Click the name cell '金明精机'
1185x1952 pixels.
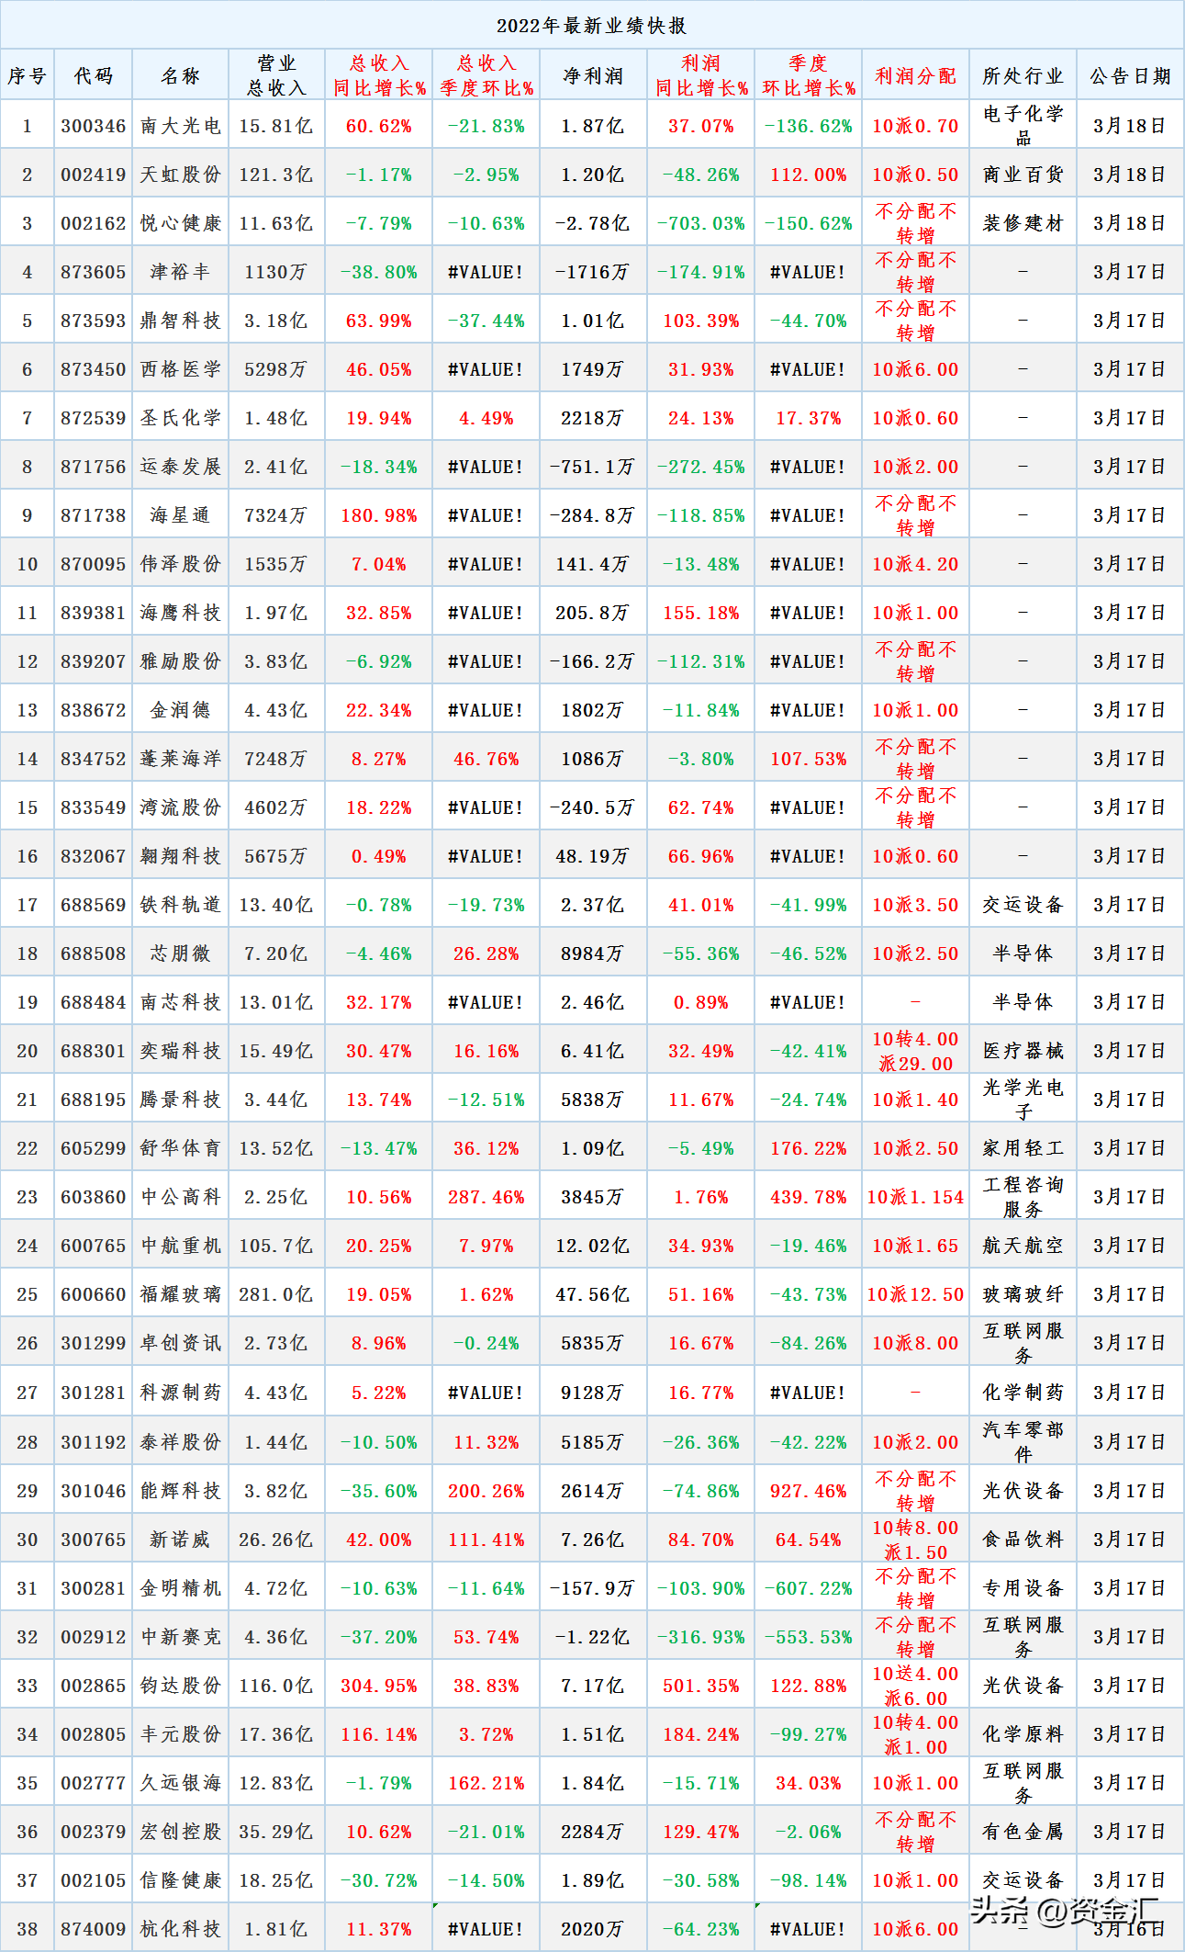(x=181, y=1588)
